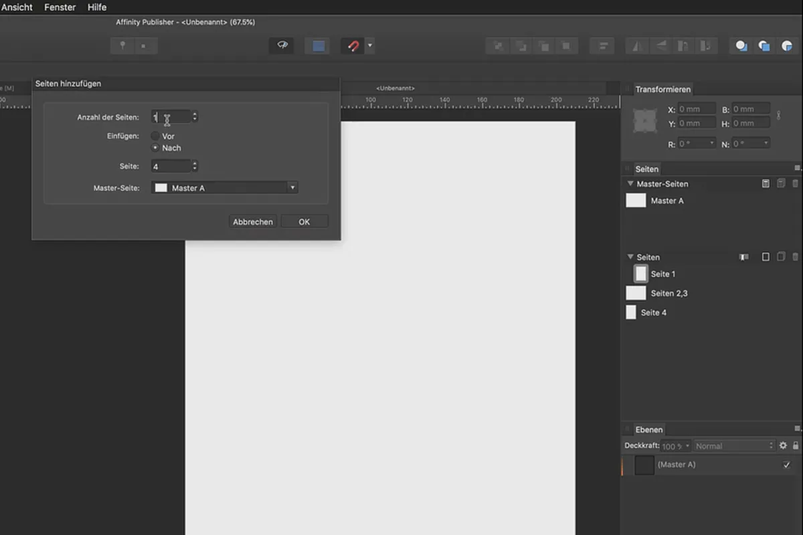The width and height of the screenshot is (803, 535).
Task: Click the Y position field
Action: (697, 123)
